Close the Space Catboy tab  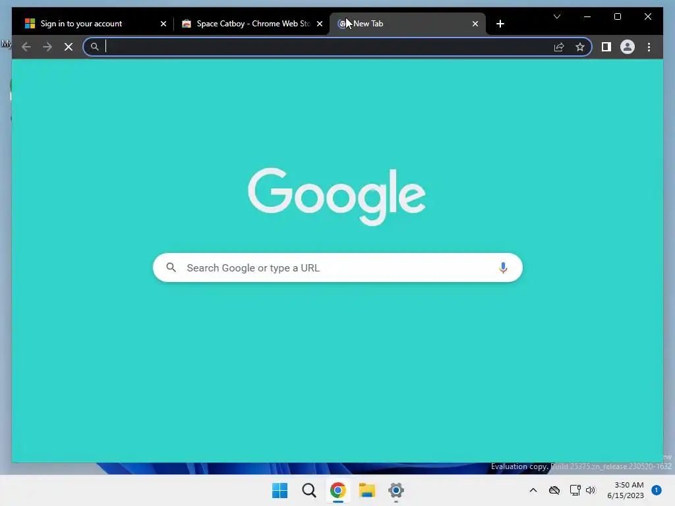pos(320,24)
